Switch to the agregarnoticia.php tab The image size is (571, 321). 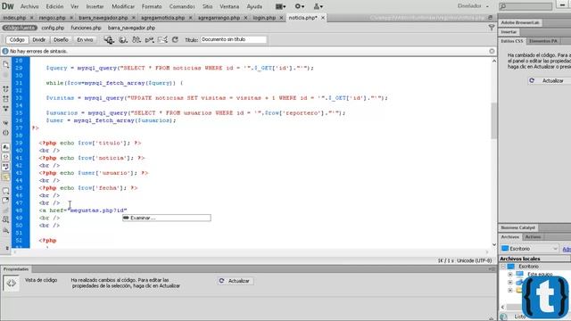162,18
